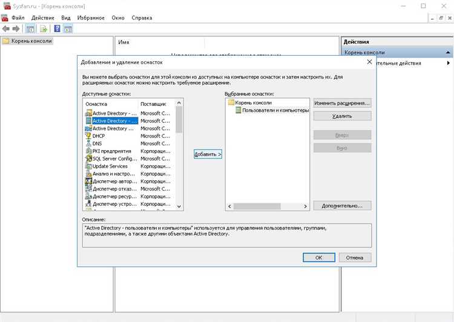
Task: Click the Отмена button
Action: tap(355, 257)
